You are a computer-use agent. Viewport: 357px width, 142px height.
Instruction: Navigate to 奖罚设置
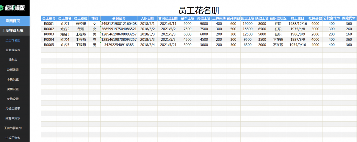[13, 89]
